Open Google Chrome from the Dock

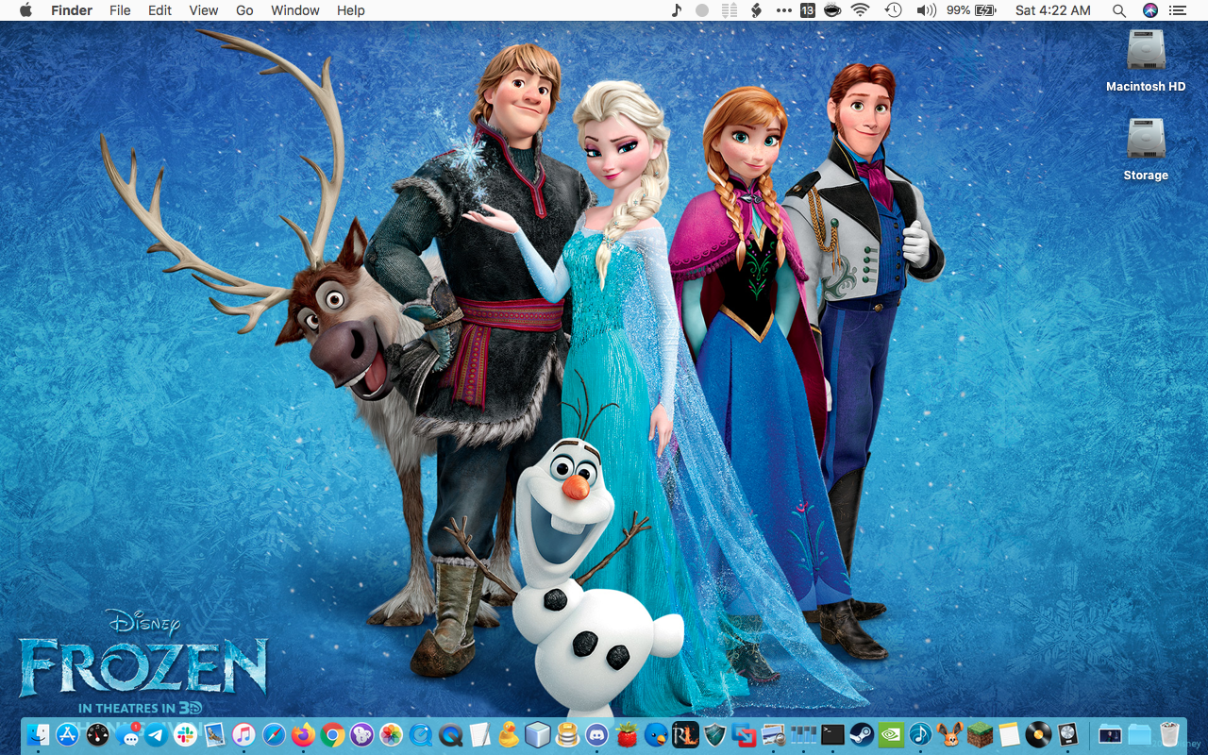pos(332,734)
